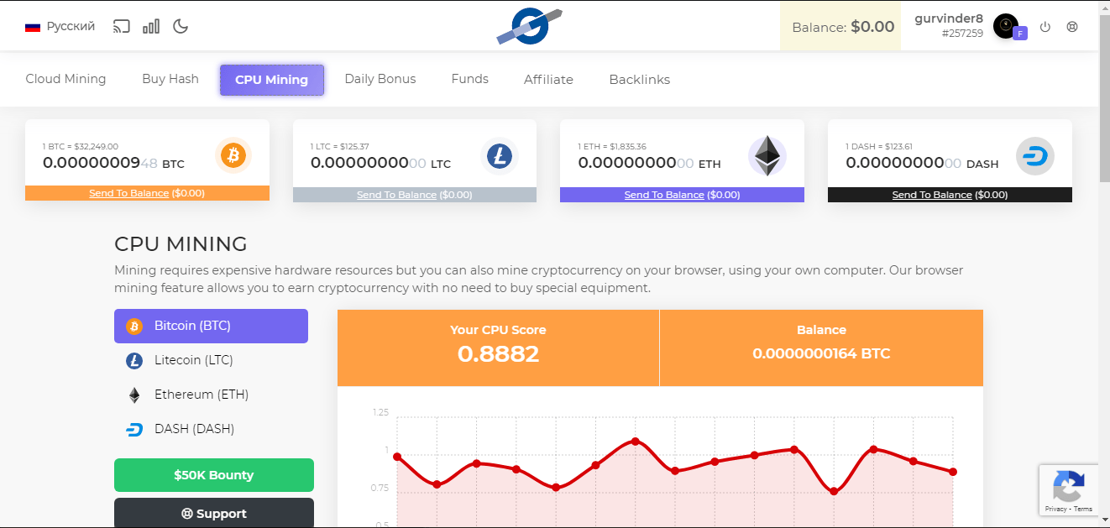The height and width of the screenshot is (528, 1110).
Task: Open the Affiliate tab
Action: point(548,80)
